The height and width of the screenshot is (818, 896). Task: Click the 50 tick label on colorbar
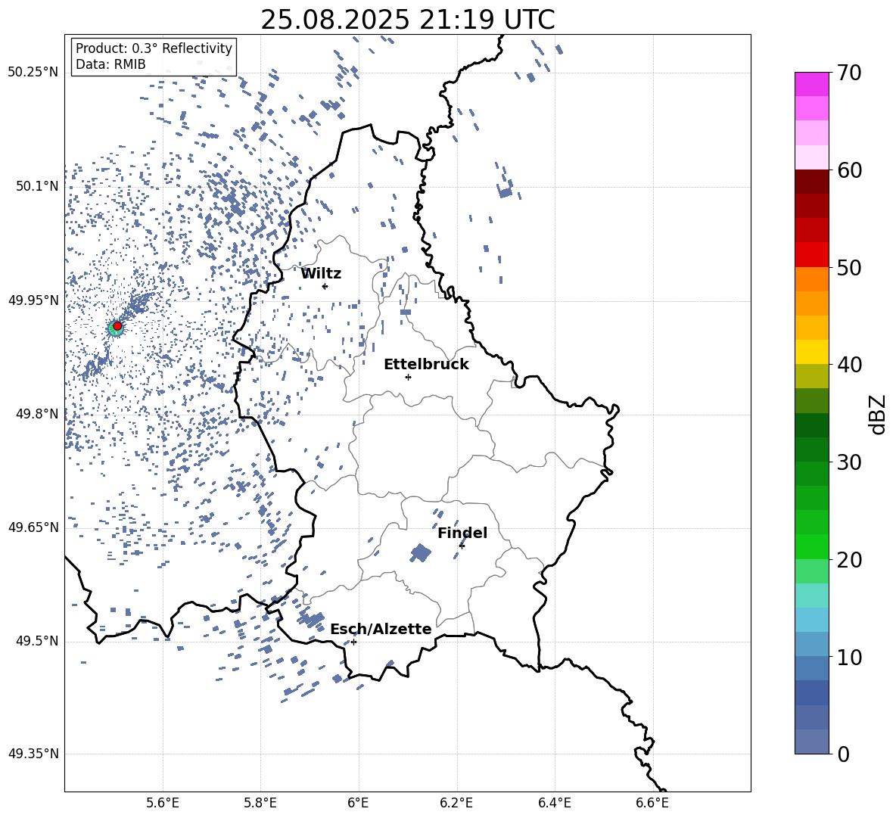(x=849, y=268)
